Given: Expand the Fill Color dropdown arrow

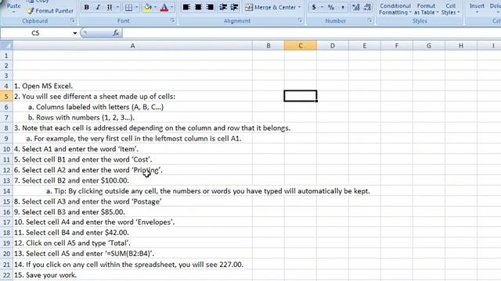Looking at the screenshot, I should pos(155,7).
